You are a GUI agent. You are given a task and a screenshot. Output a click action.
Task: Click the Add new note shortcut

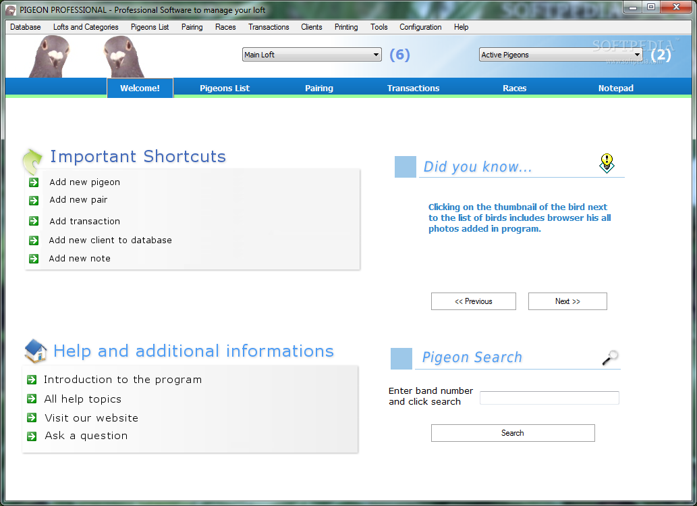80,259
